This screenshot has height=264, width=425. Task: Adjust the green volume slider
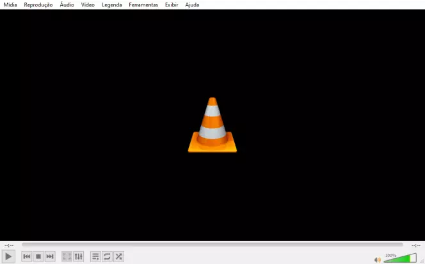[400, 258]
